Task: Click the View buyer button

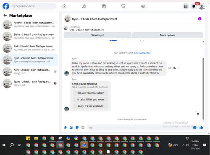Action: coord(97,35)
